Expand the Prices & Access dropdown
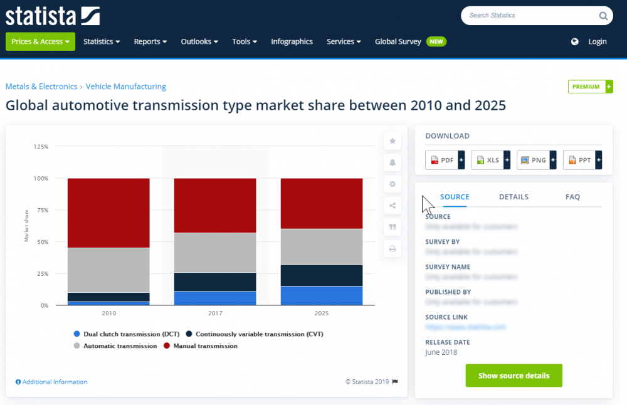This screenshot has height=405, width=627. pyautogui.click(x=40, y=41)
